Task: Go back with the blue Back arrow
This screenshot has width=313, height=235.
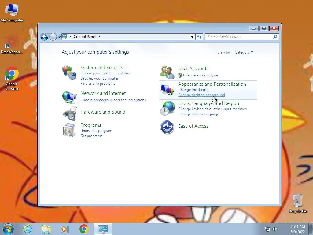Action: point(44,37)
